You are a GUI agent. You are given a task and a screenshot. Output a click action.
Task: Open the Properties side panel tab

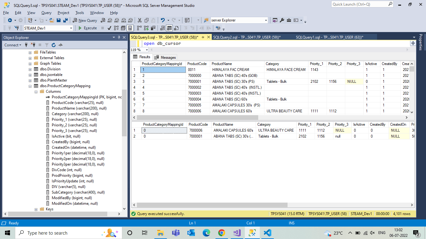tap(420, 42)
